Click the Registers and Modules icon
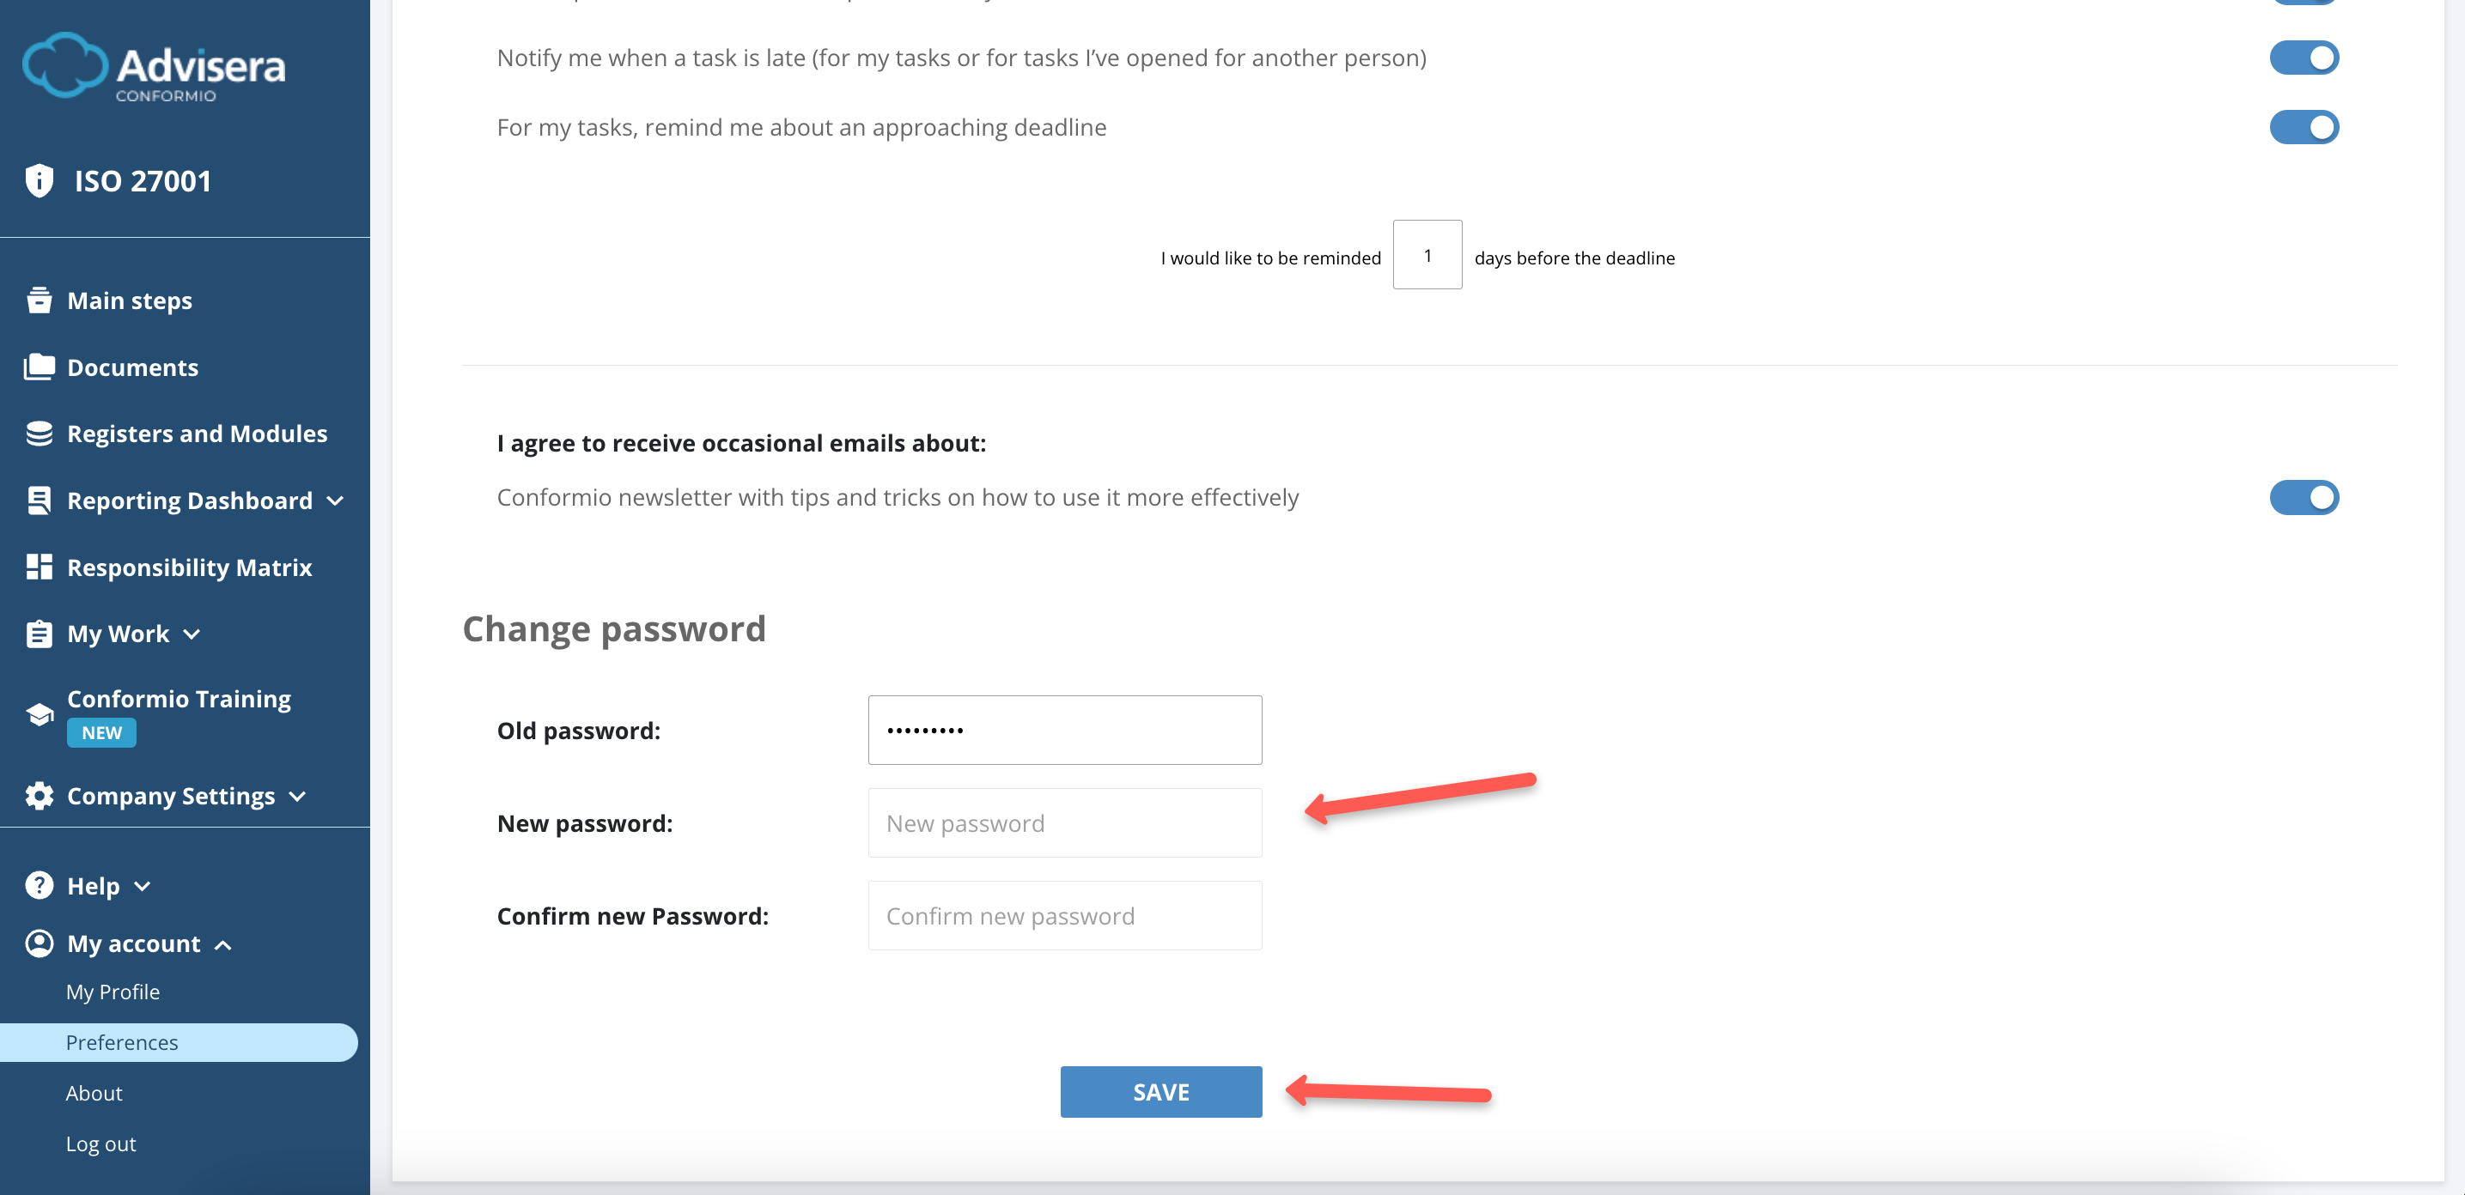The width and height of the screenshot is (2465, 1195). coord(39,433)
